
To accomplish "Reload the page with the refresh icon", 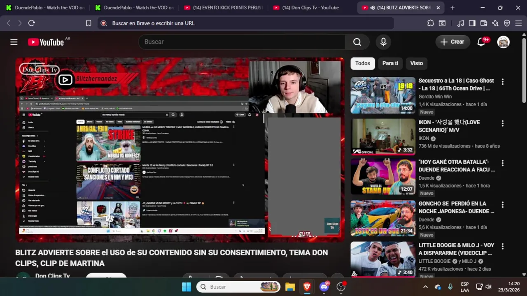I will point(32,23).
